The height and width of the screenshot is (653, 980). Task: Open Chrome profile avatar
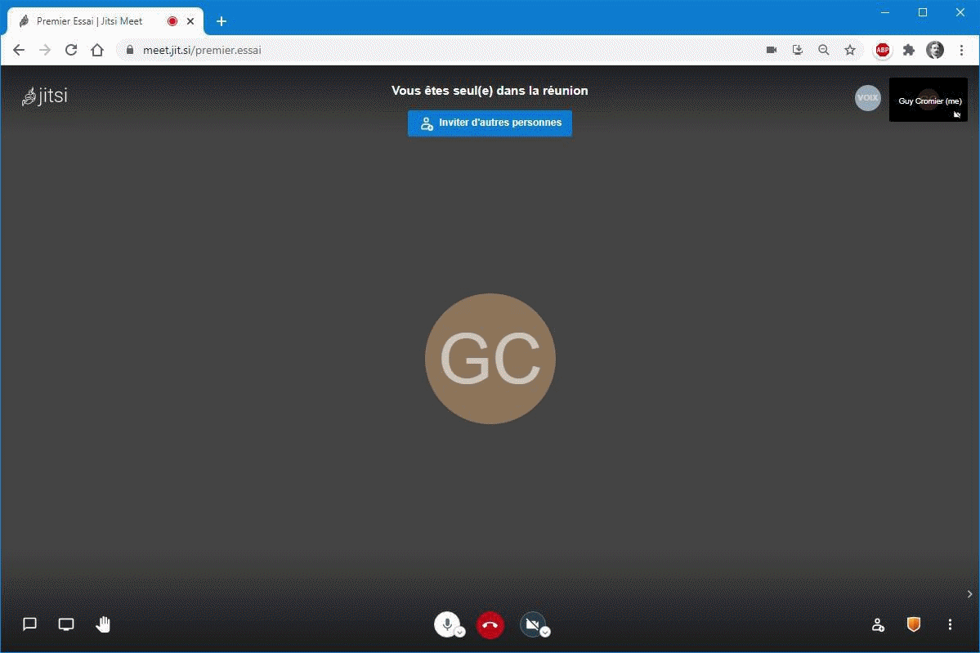point(935,50)
